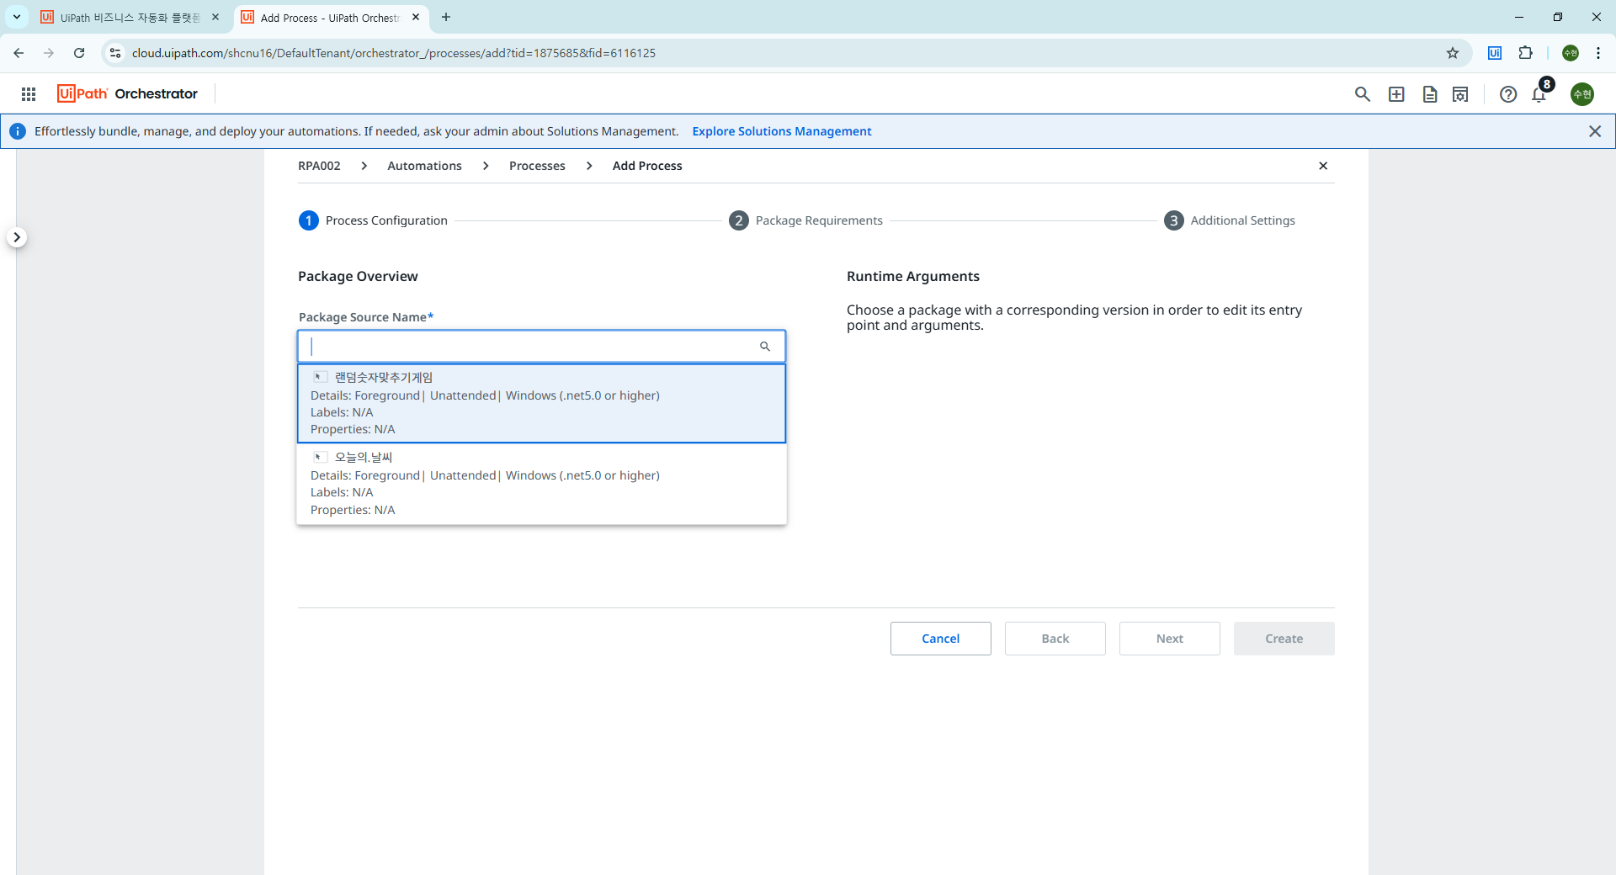
Task: Open the browser tab search dropdown
Action: pyautogui.click(x=17, y=17)
